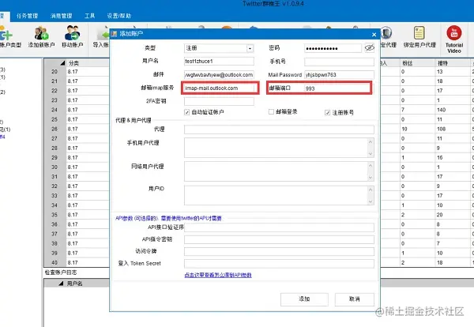Click the 取消 button in dialog
474x327 pixels.
click(354, 299)
